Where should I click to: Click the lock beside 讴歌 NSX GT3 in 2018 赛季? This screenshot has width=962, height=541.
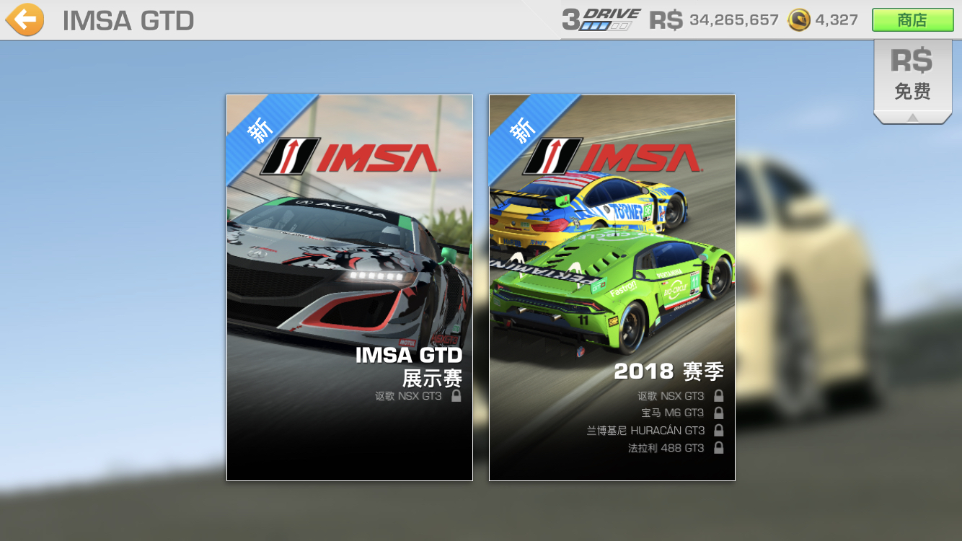click(718, 395)
